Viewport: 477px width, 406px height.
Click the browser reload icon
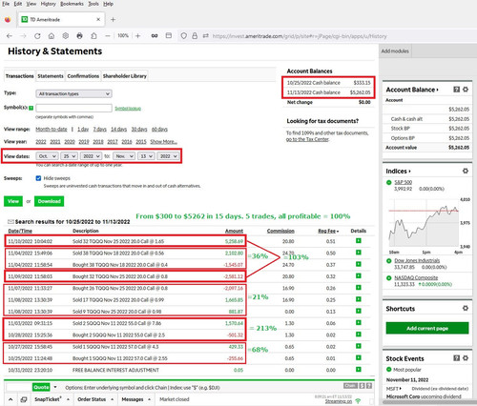pyautogui.click(x=37, y=36)
